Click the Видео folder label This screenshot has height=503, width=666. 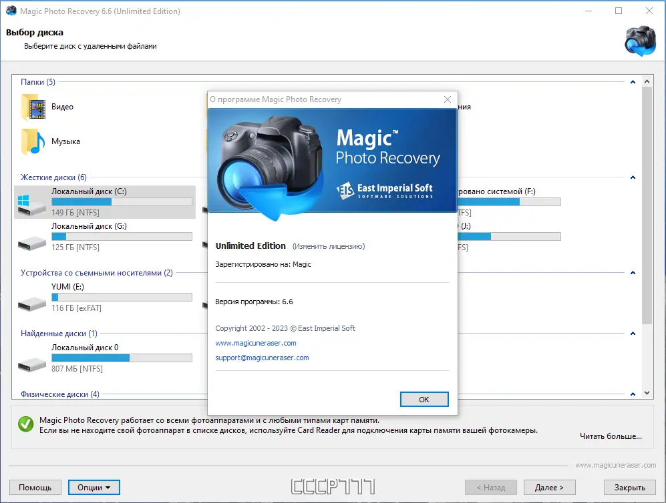62,107
